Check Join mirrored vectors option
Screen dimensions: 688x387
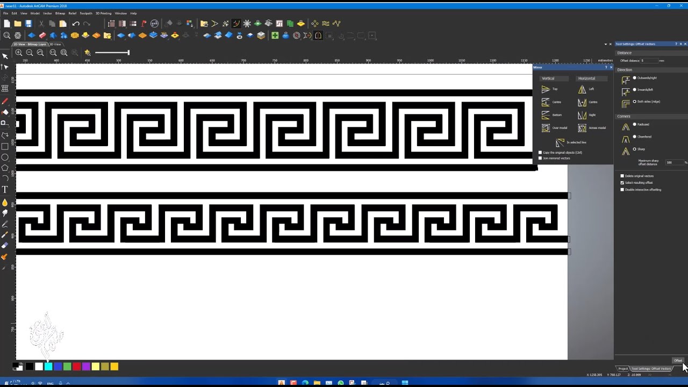coord(540,159)
